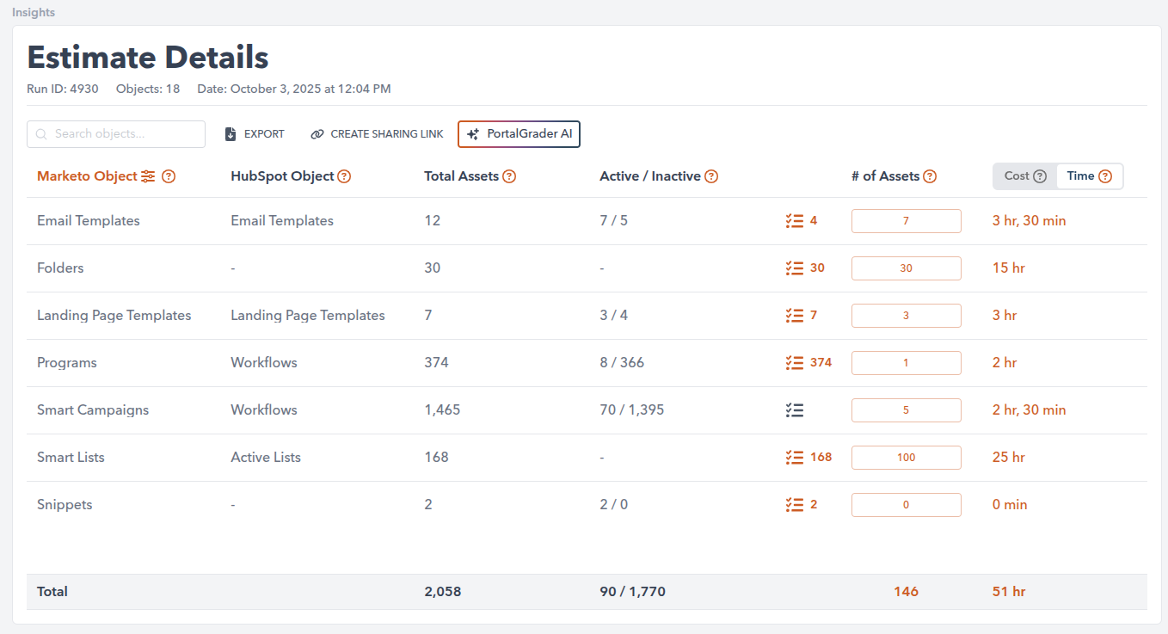
Task: Export the estimate details
Action: point(255,134)
